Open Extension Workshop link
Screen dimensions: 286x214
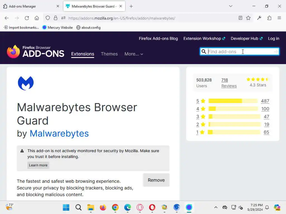204,38
